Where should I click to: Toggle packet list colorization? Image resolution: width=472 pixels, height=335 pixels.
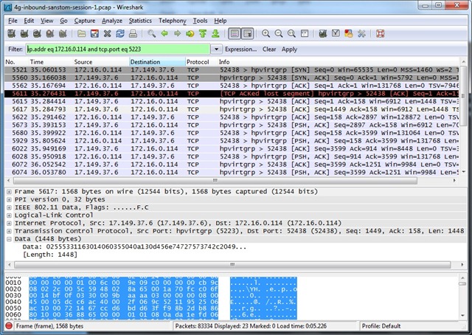pyautogui.click(x=235, y=33)
